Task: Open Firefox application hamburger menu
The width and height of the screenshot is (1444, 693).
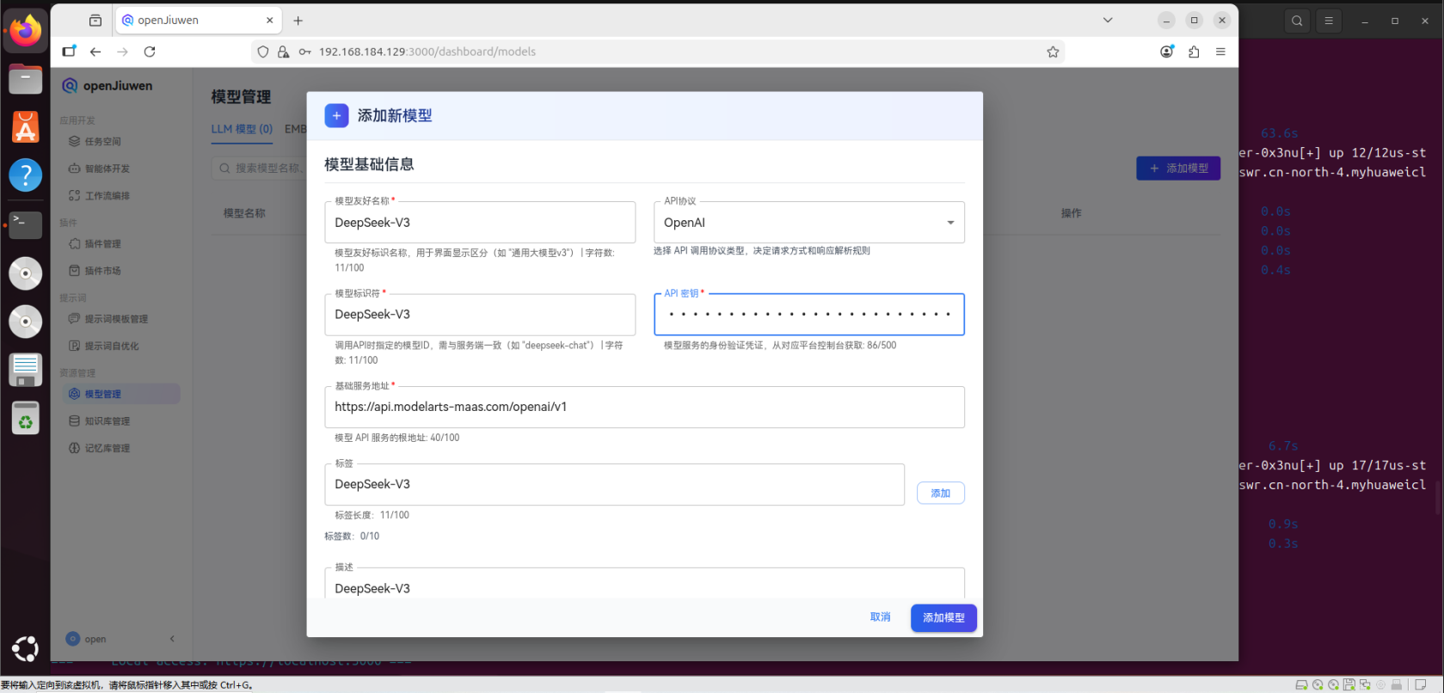Action: coord(1220,52)
